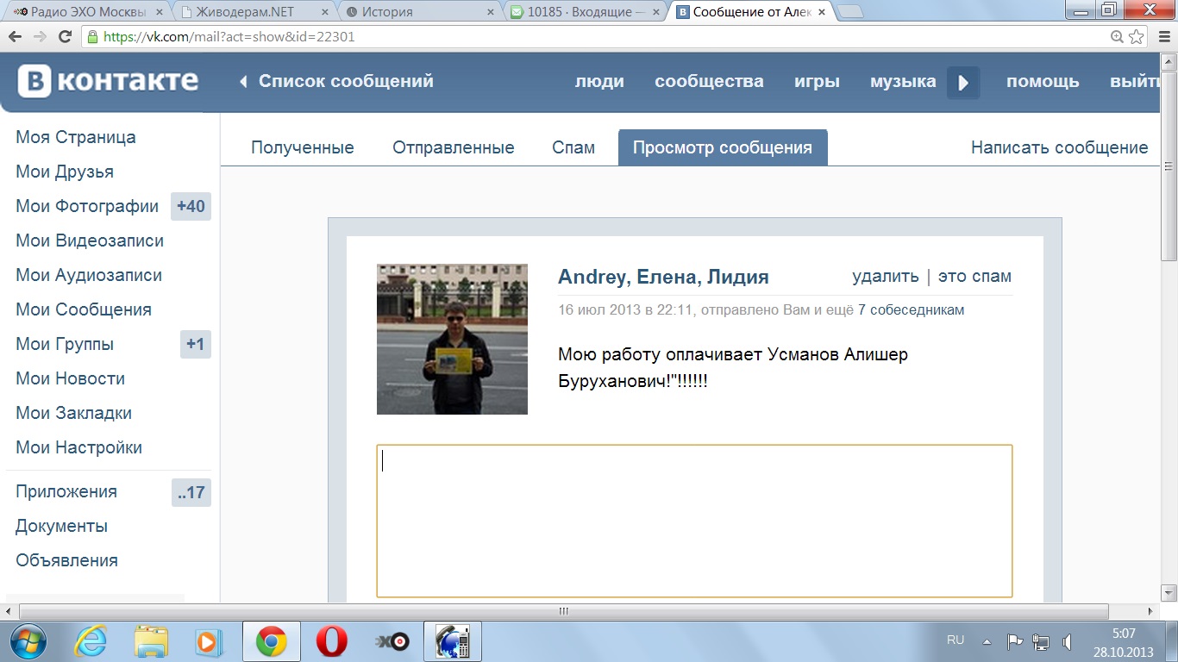Open the Action Center flag icon
Image resolution: width=1178 pixels, height=662 pixels.
(1015, 641)
